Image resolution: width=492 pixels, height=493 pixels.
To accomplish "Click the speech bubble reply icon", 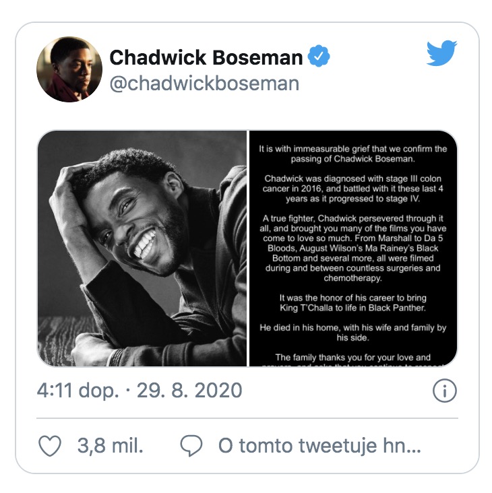I will tap(191, 446).
